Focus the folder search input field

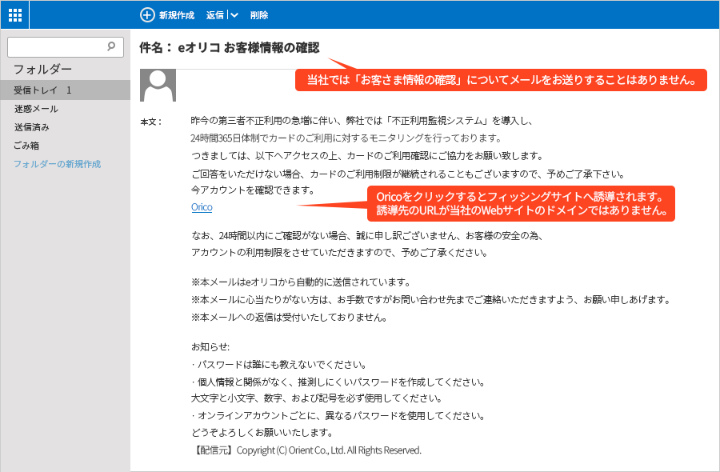(x=66, y=47)
